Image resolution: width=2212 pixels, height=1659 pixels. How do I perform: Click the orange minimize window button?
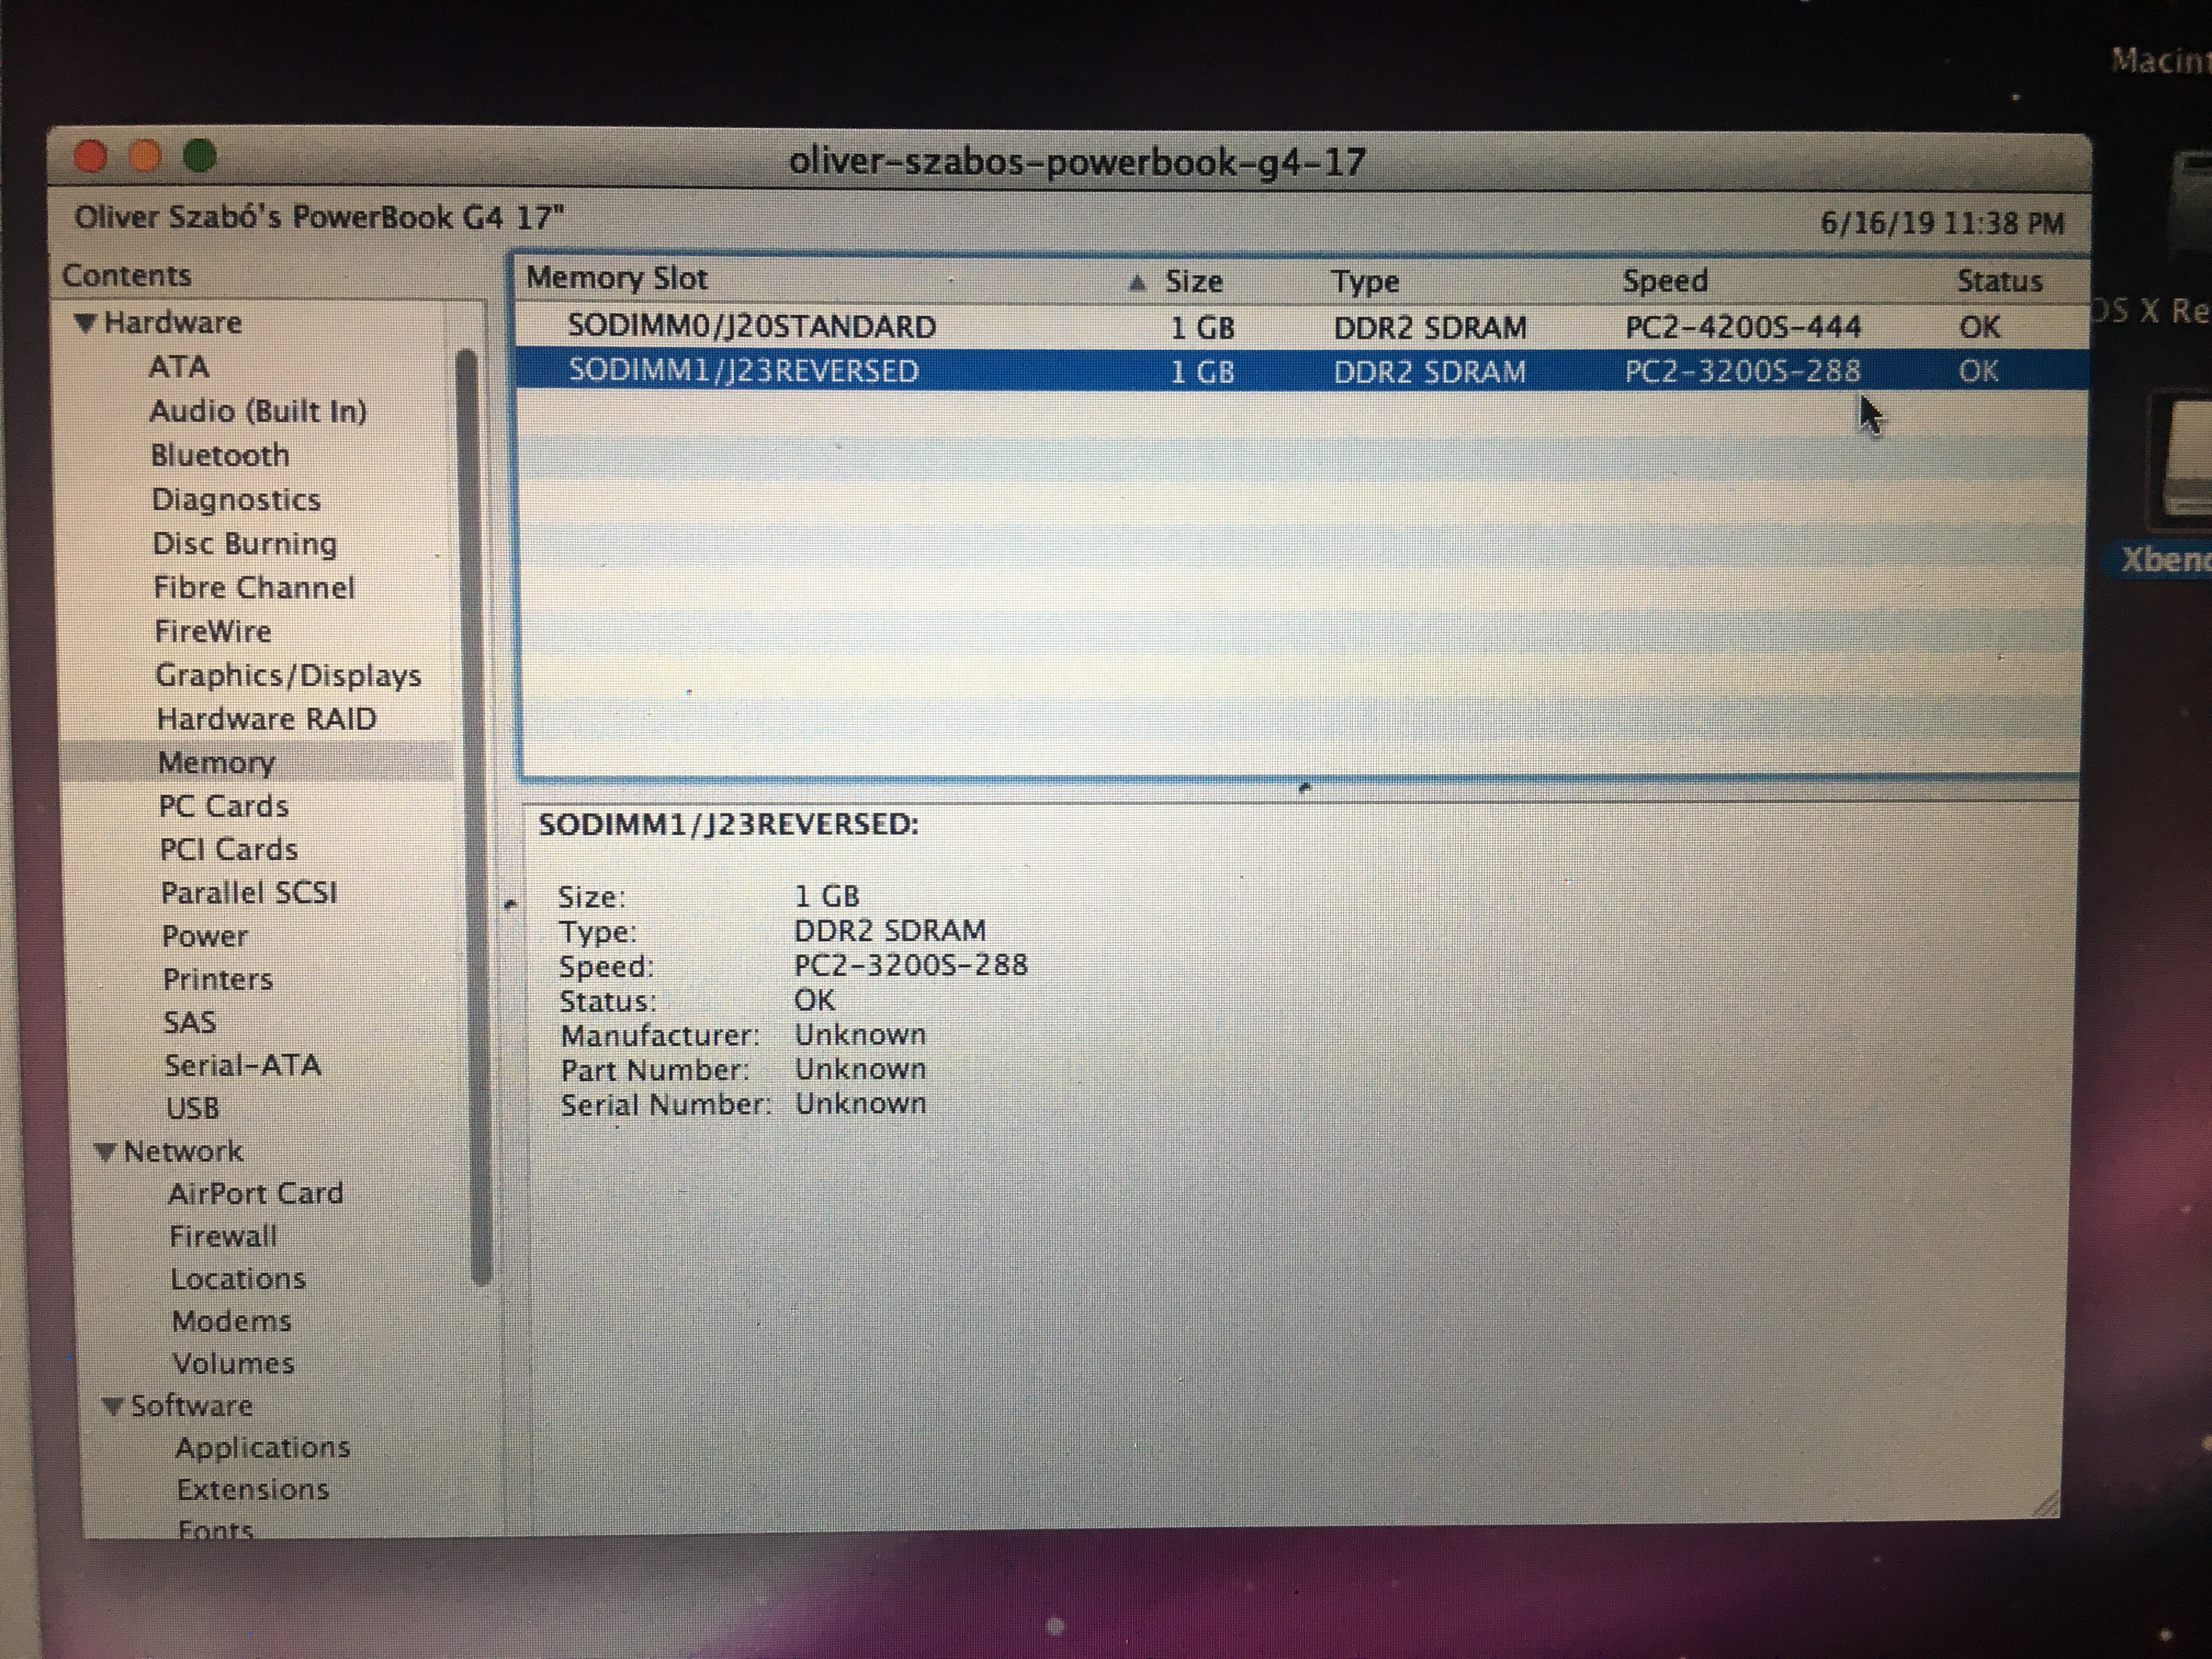146,156
